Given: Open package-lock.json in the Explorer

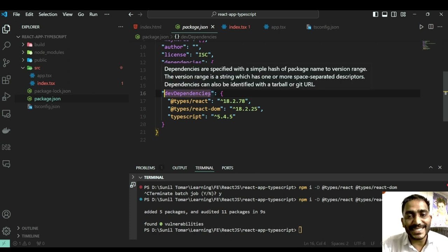Looking at the screenshot, I should tap(52, 91).
